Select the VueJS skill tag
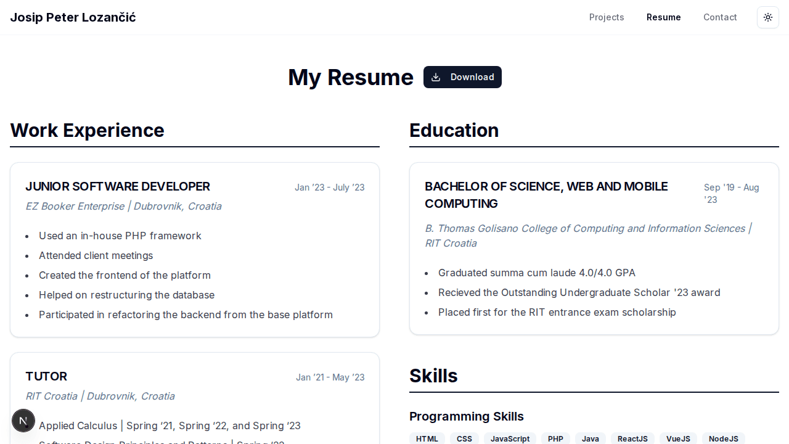Image resolution: width=789 pixels, height=444 pixels. click(678, 438)
